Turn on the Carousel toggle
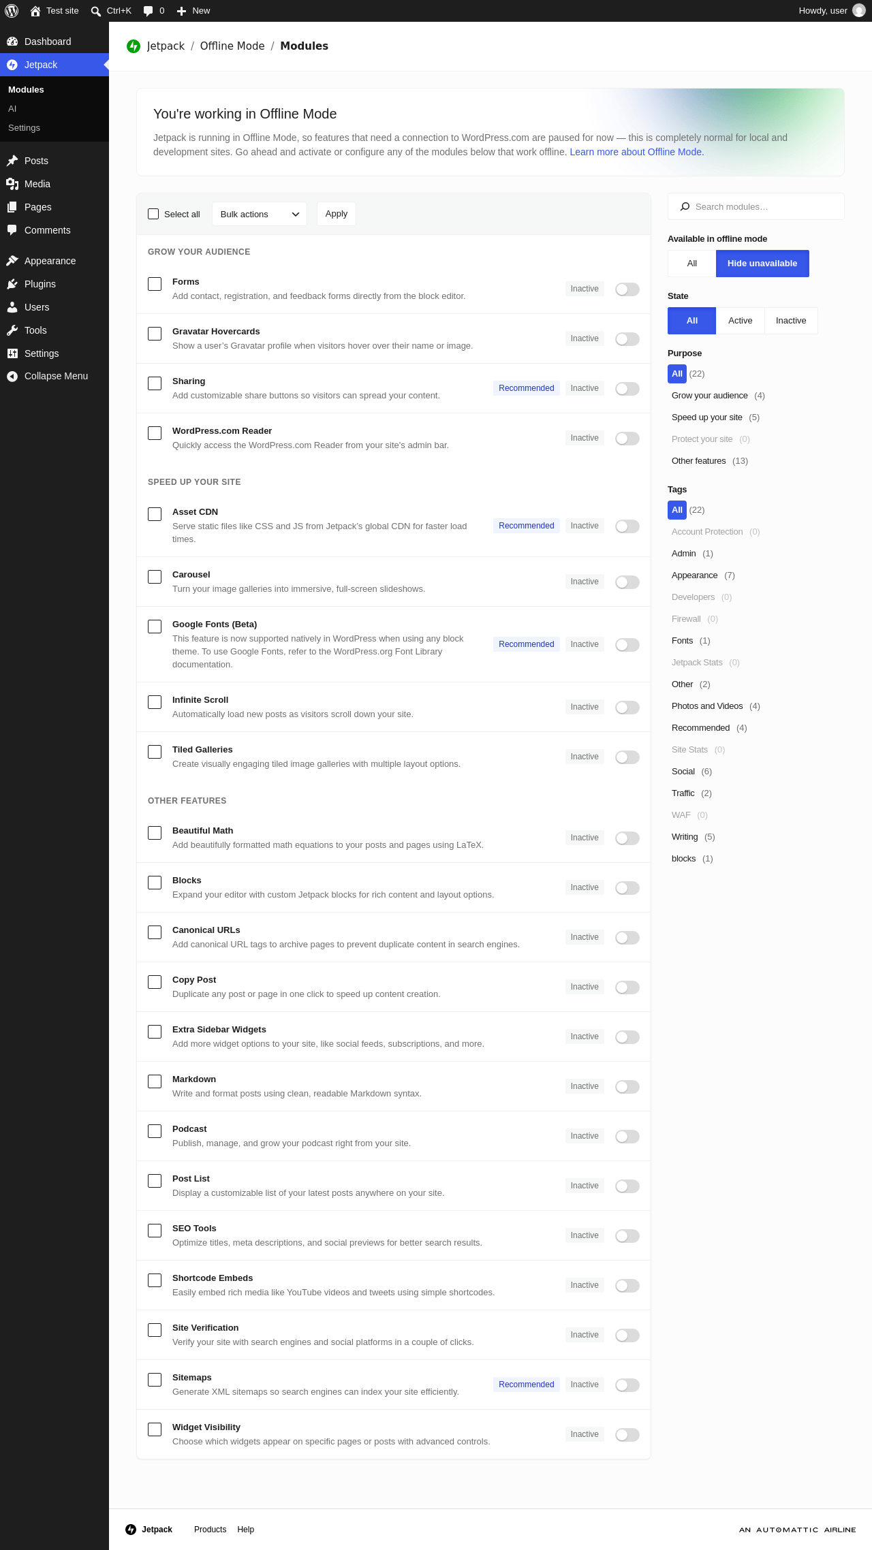Image resolution: width=872 pixels, height=1550 pixels. tap(627, 582)
